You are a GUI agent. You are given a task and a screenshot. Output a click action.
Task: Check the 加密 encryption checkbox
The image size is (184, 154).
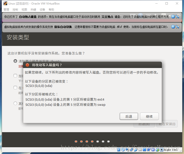(15, 76)
